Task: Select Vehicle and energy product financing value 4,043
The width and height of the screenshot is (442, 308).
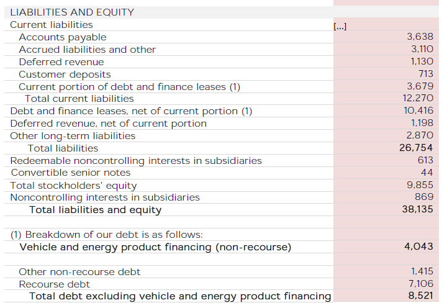Action: point(418,247)
